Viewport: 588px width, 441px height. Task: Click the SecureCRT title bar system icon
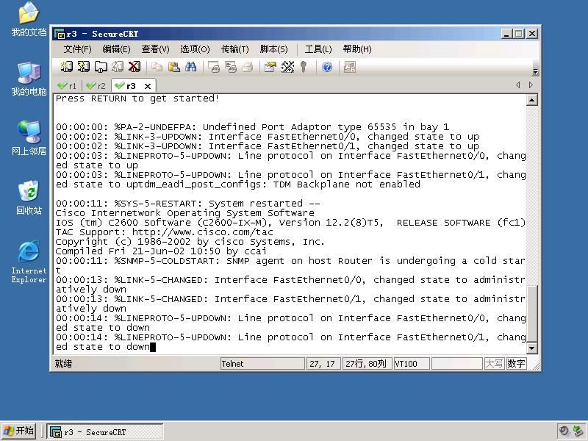point(60,34)
